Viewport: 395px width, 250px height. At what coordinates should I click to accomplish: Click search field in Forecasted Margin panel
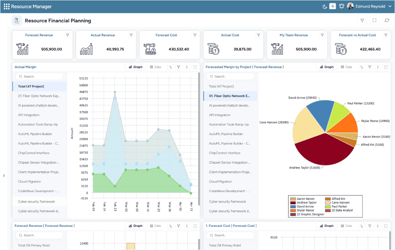[230, 76]
